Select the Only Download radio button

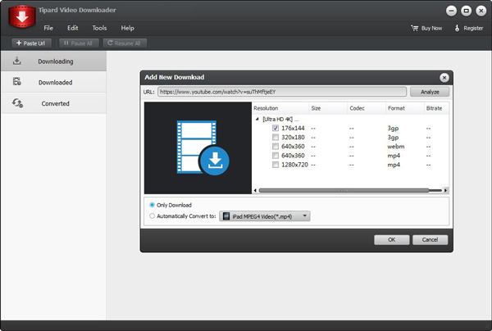click(x=153, y=205)
